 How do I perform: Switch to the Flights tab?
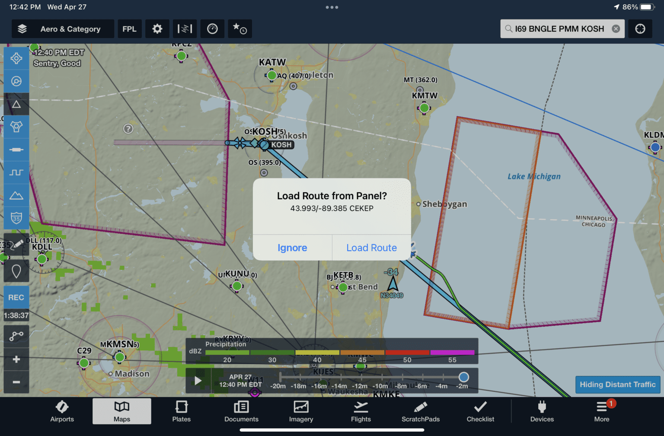(x=361, y=411)
